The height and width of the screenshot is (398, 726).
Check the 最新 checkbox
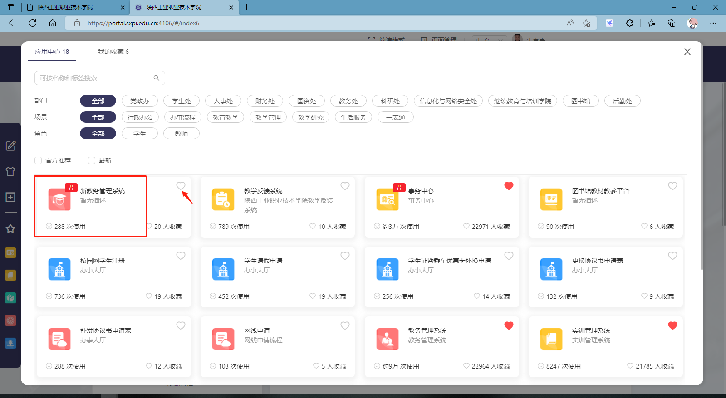pos(92,160)
